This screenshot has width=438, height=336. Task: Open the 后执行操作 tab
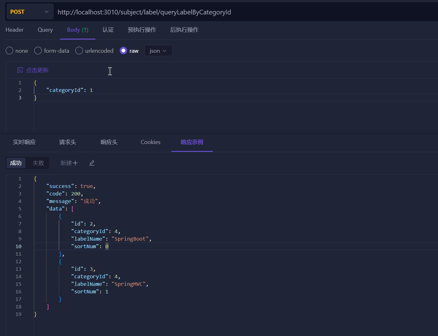(184, 30)
